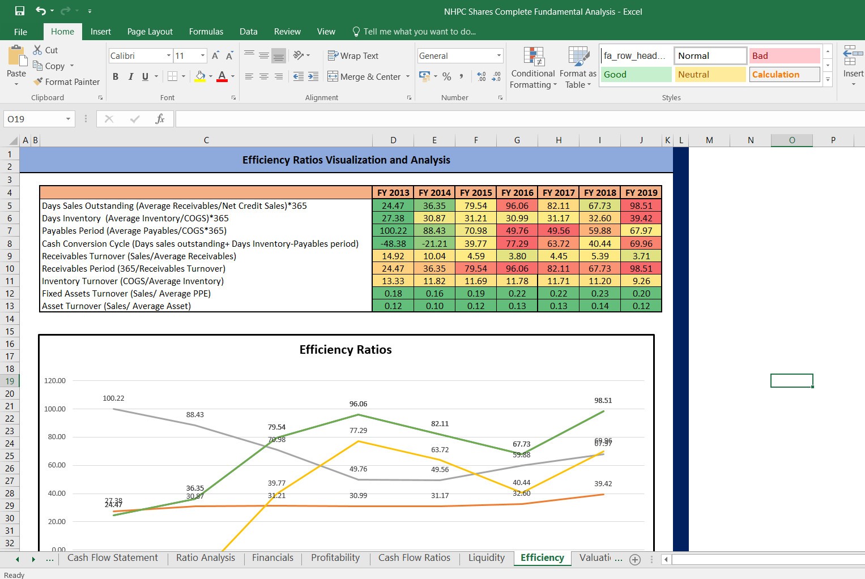This screenshot has height=579, width=865.
Task: Click Tell me what you want to do
Action: pos(414,32)
